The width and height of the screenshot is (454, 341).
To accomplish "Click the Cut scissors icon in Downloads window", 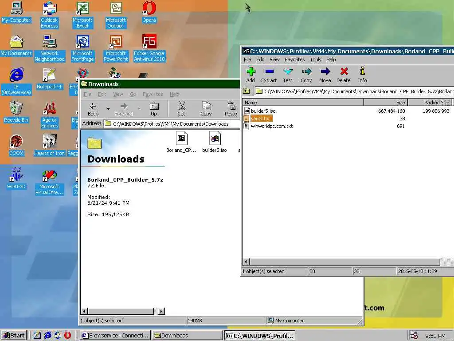I will 181,109.
